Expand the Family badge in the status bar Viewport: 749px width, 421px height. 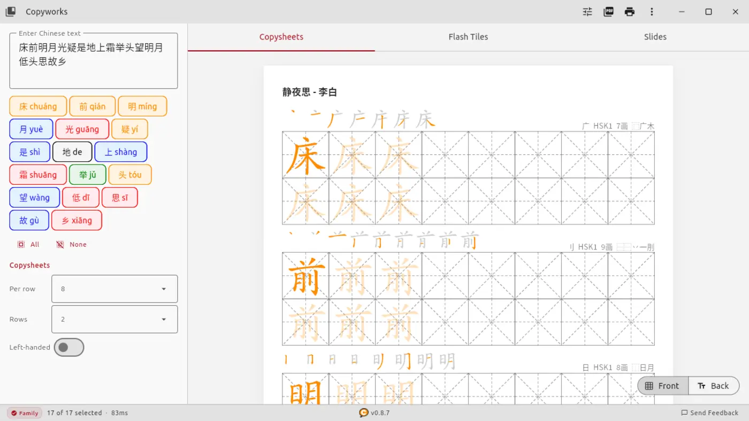coord(24,412)
